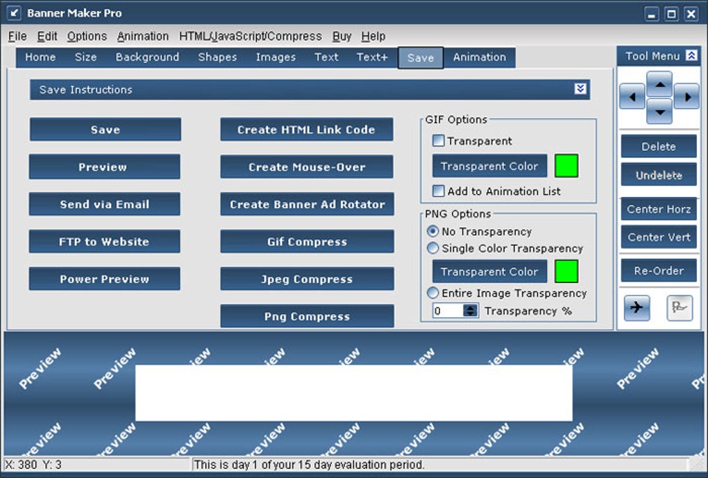This screenshot has height=478, width=708.
Task: Open HTML/JavaScript/Compress menu
Action: (x=251, y=36)
